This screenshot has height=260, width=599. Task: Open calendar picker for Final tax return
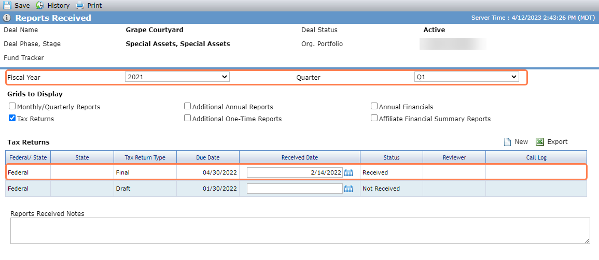click(349, 172)
